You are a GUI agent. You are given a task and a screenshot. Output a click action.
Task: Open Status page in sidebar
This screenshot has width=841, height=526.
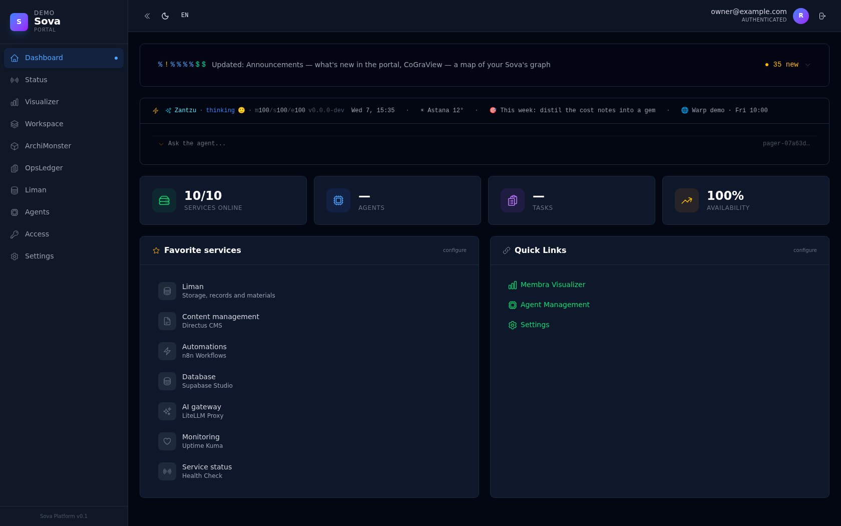tap(64, 80)
